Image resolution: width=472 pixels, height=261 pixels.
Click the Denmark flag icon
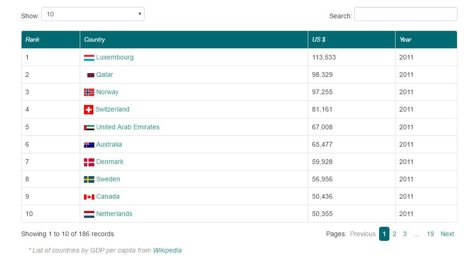click(89, 162)
